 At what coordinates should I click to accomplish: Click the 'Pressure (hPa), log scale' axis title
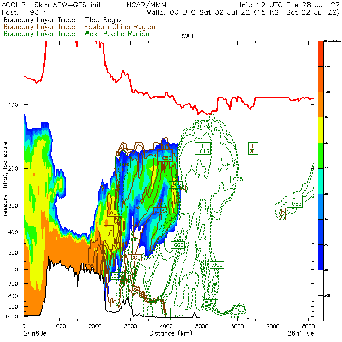coord(5,181)
